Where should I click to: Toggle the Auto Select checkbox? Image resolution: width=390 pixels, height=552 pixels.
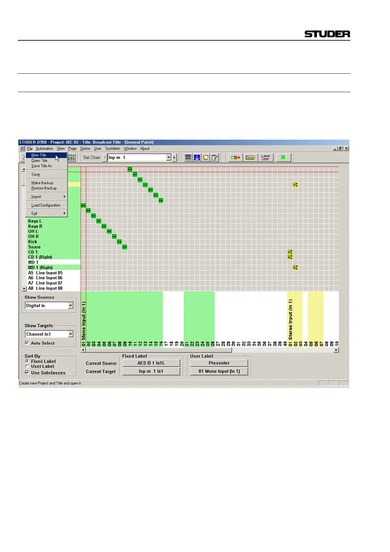27,343
